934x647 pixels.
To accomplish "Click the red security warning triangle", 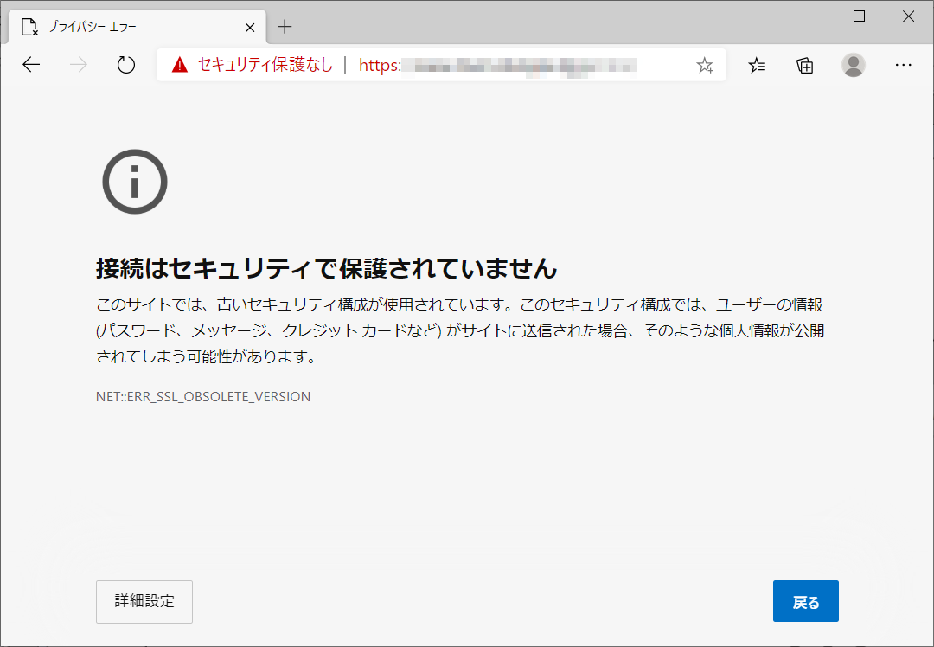I will (x=179, y=65).
